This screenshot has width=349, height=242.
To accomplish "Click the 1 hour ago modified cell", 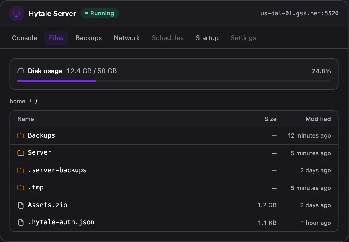I will click(316, 223).
